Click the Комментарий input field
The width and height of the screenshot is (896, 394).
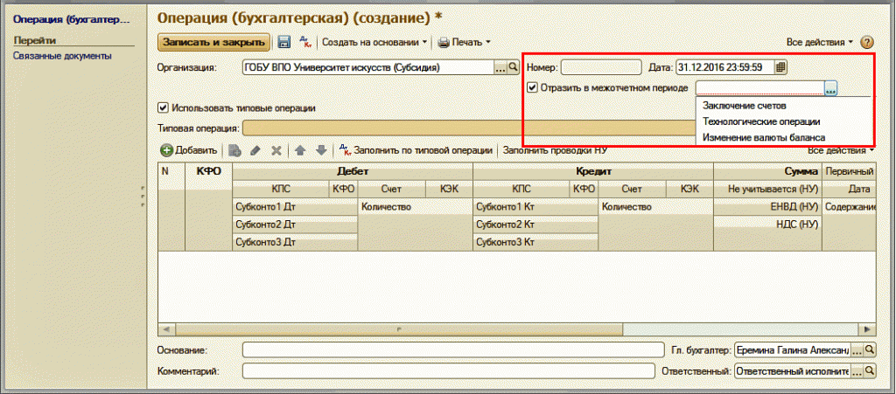point(449,370)
